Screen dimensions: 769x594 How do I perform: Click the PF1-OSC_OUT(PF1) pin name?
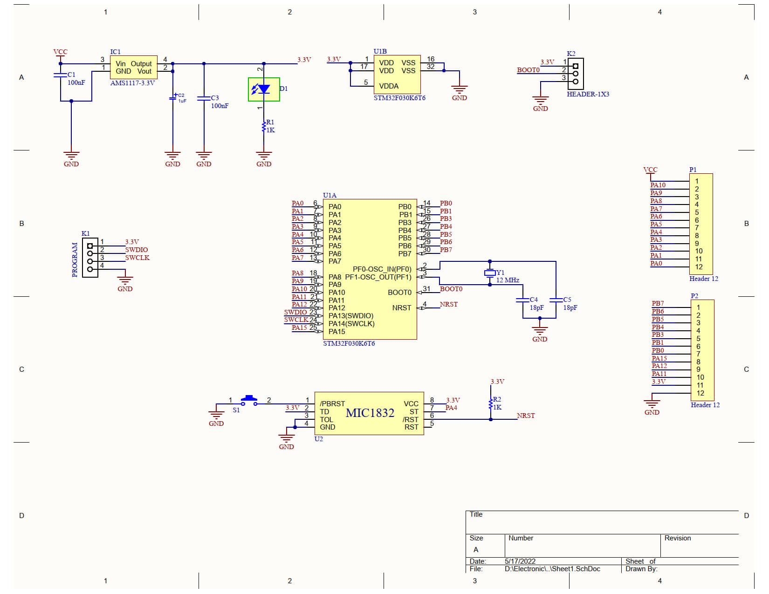click(x=378, y=277)
